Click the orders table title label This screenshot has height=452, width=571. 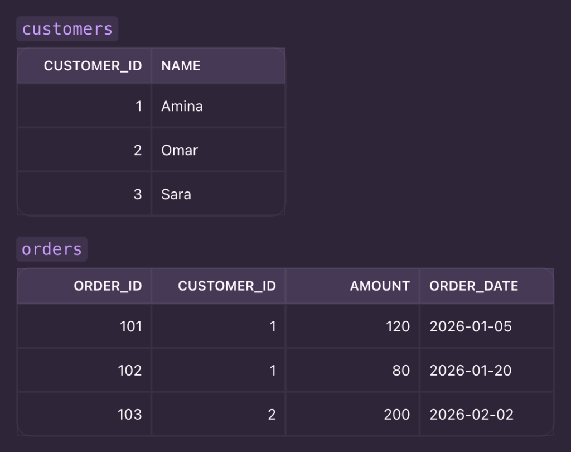click(52, 249)
